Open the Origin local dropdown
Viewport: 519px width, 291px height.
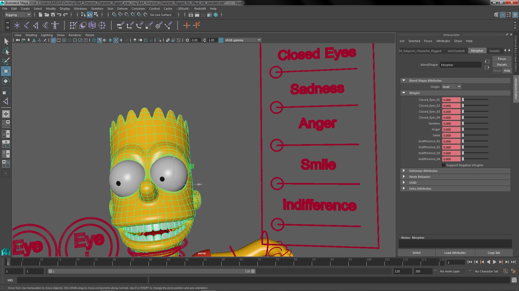point(452,87)
